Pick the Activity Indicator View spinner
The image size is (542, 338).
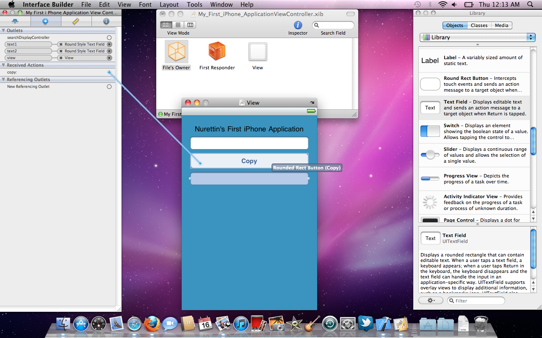[430, 202]
